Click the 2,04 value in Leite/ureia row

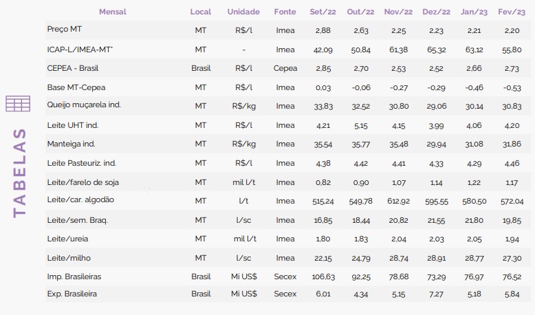(x=399, y=239)
